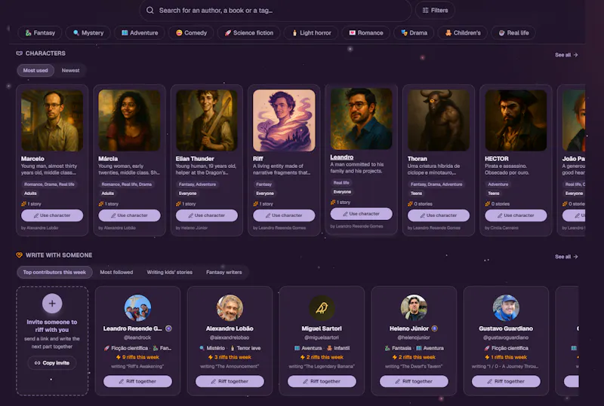The image size is (604, 406).
Task: Open Thoran minotaur portrait
Action: click(439, 121)
